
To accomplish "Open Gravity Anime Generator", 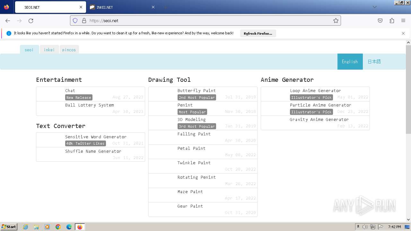I will 315,123.
